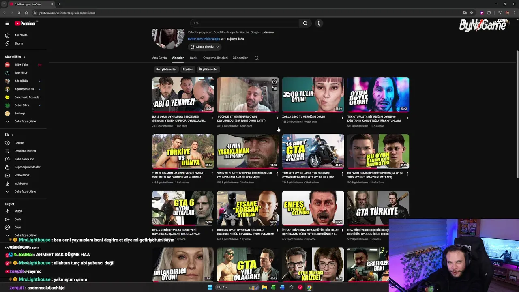Click the Chrome icon in the taskbar

click(x=309, y=287)
